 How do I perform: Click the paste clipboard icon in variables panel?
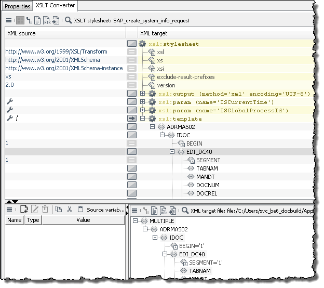point(80,210)
